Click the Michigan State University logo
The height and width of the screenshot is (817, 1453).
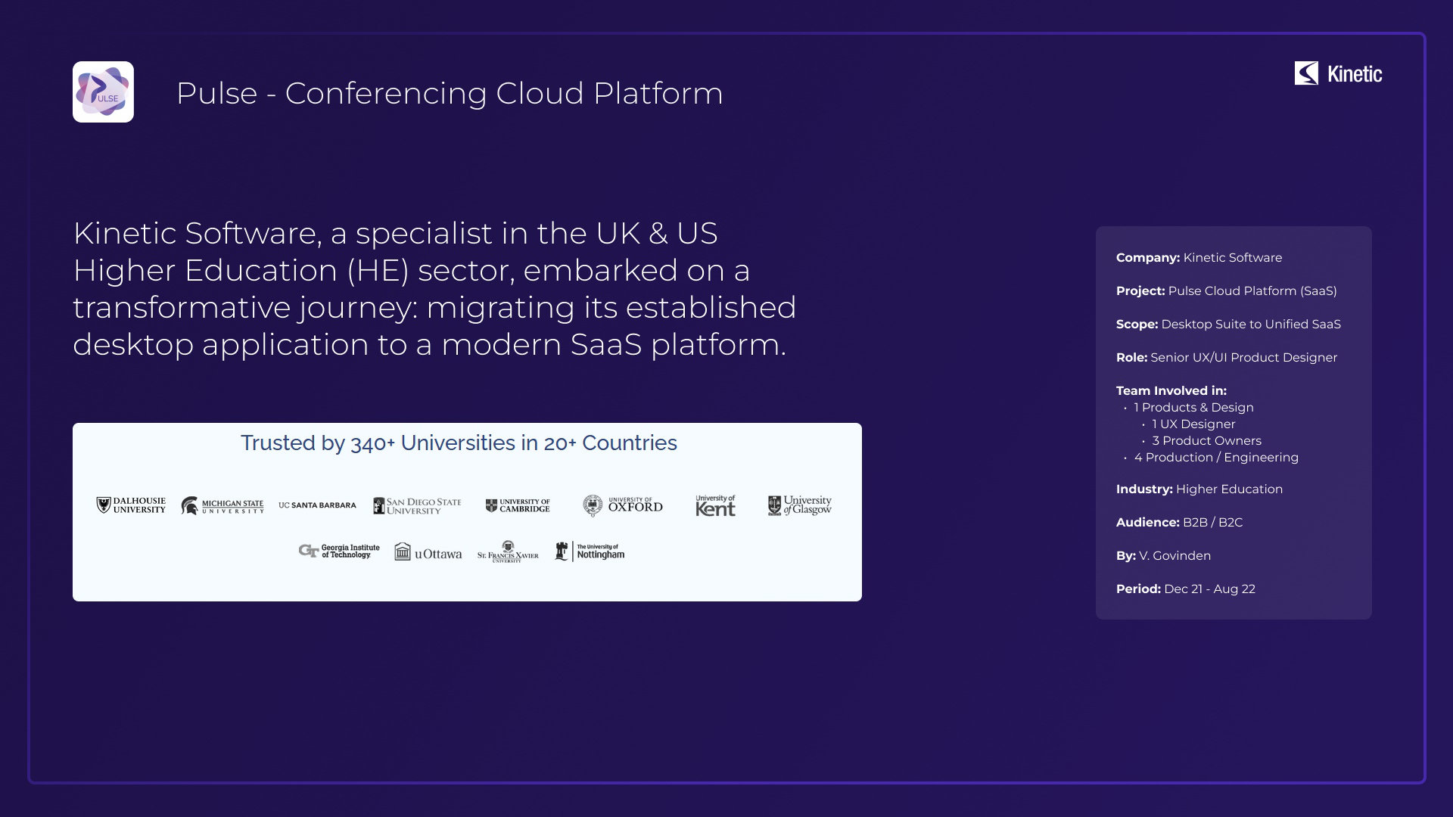tap(222, 506)
